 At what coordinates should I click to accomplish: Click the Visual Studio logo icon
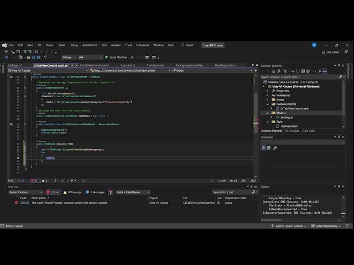pyautogui.click(x=4, y=45)
